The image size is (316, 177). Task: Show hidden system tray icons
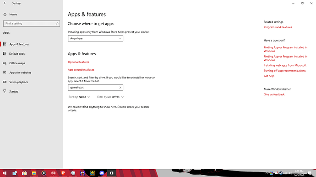pos(267,173)
